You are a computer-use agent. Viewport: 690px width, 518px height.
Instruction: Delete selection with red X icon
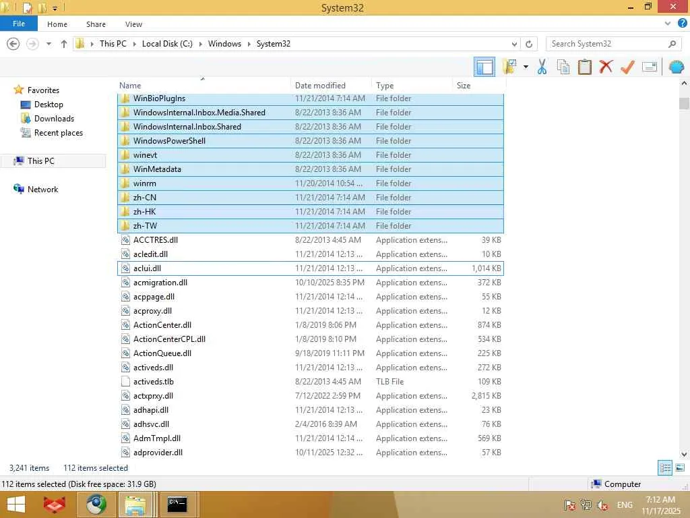pos(606,67)
